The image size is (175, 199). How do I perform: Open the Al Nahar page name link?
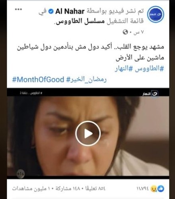[x=70, y=12]
